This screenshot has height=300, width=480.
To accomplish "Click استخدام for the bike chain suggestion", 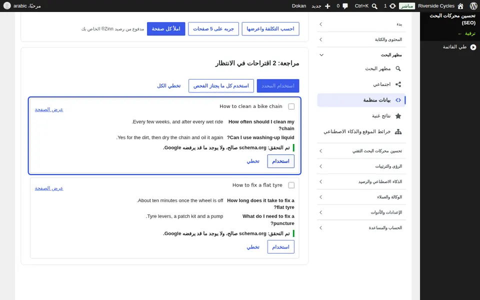I will tap(280, 161).
